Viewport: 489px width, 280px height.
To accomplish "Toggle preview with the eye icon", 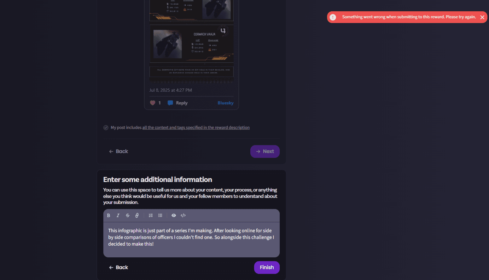I will tap(174, 215).
